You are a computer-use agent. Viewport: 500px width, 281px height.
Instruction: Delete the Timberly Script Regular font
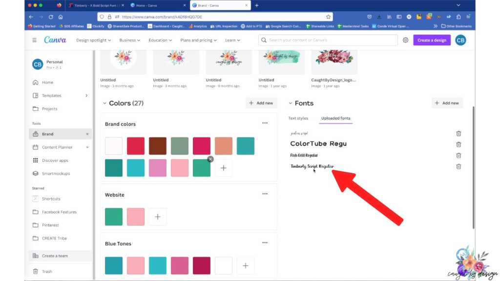coord(458,166)
